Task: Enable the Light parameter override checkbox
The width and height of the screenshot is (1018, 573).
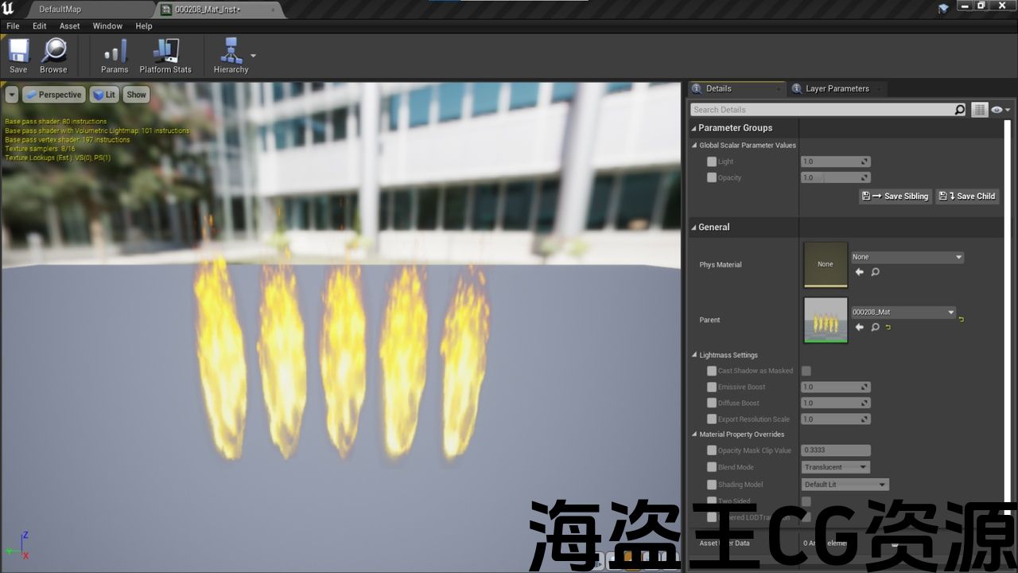Action: point(712,162)
